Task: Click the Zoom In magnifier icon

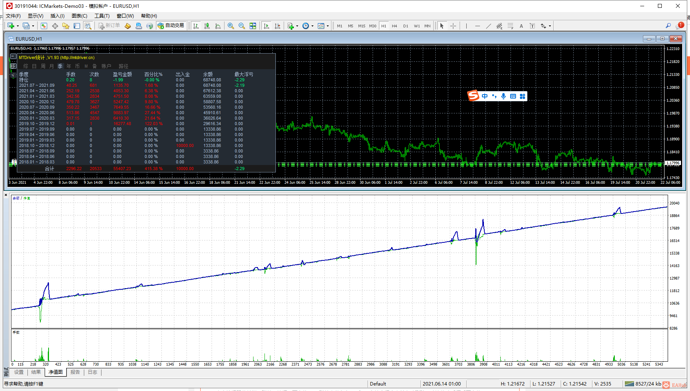Action: 231,26
